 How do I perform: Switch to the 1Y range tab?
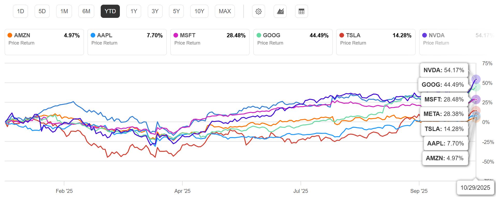pyautogui.click(x=134, y=11)
